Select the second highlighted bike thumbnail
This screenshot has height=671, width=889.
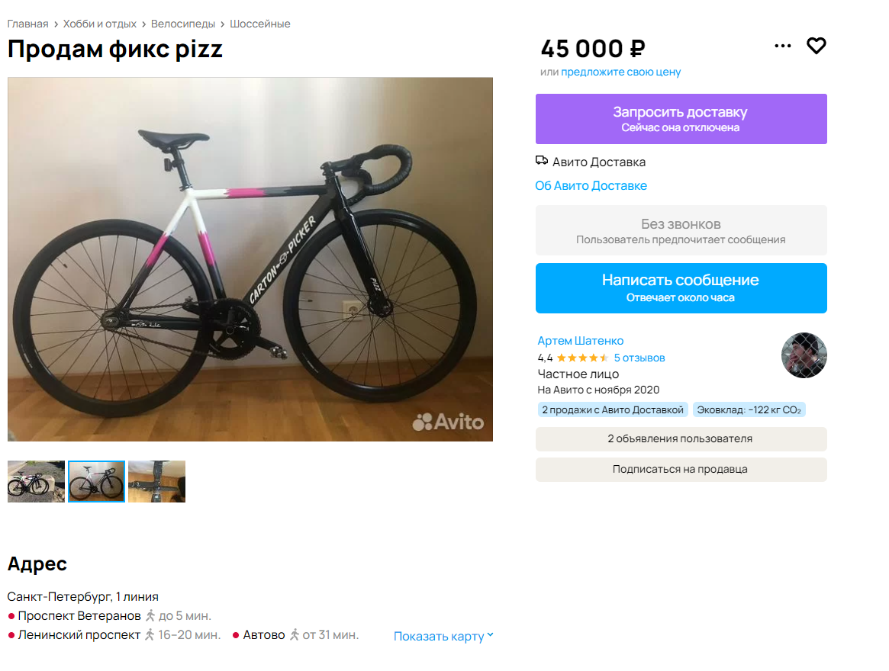pos(96,481)
